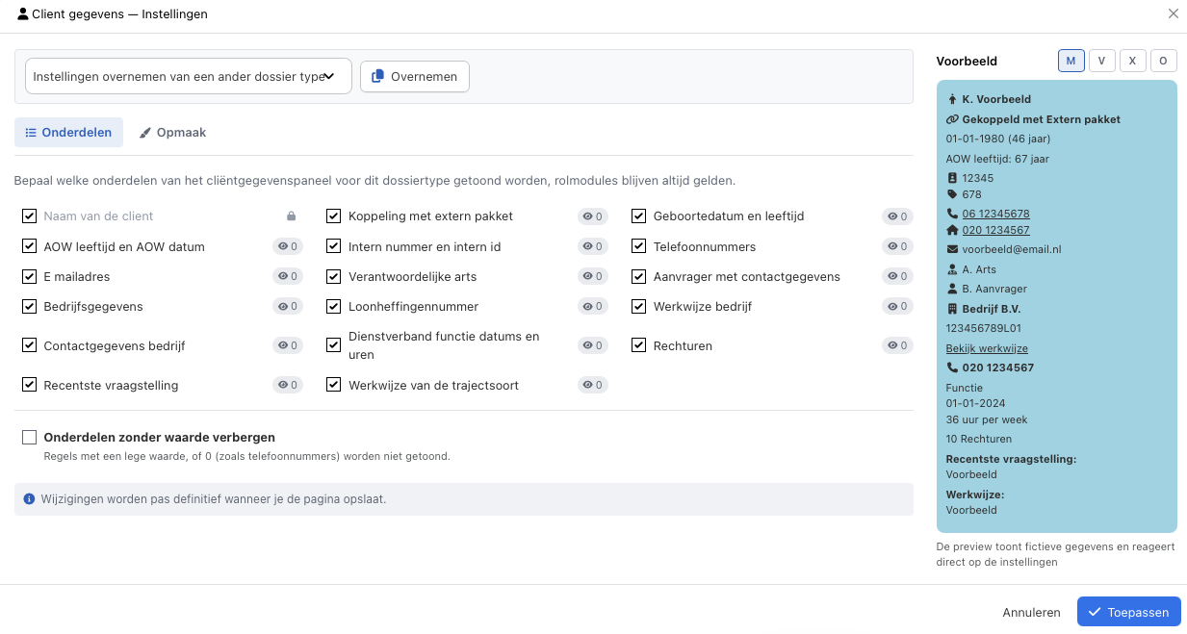Click the eye badge for Werkwijze van de trajectsoort
Image resolution: width=1187 pixels, height=634 pixels.
[x=593, y=386]
